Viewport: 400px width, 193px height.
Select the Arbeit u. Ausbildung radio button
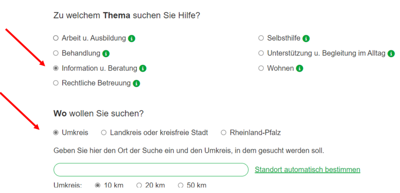point(55,38)
